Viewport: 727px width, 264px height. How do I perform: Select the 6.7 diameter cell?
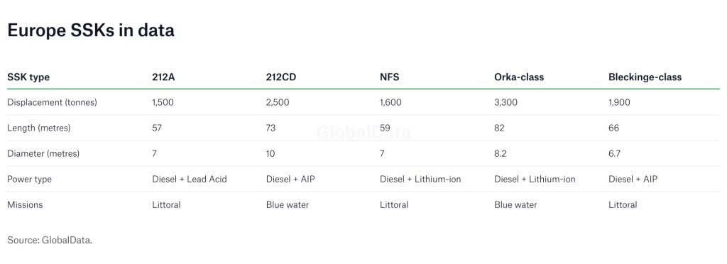click(x=614, y=154)
